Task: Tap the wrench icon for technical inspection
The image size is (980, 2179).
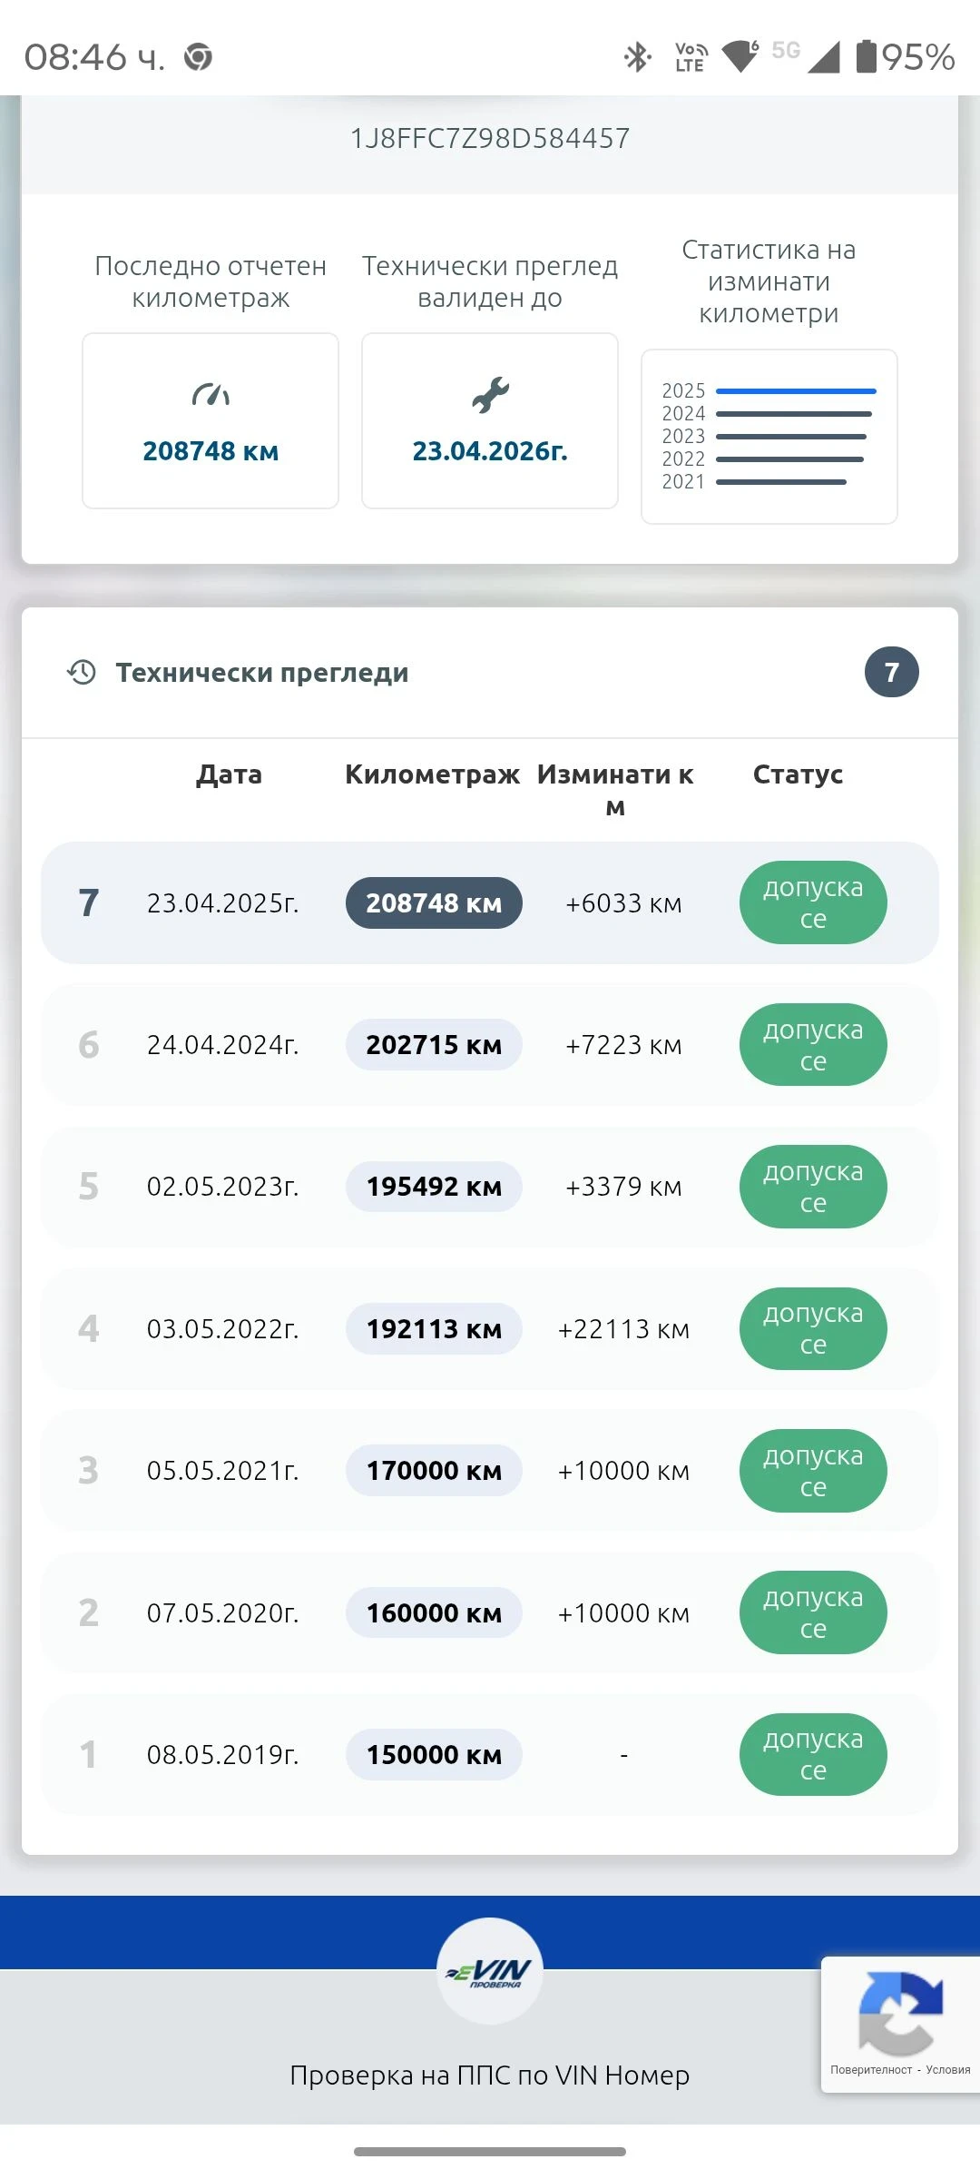Action: point(490,395)
